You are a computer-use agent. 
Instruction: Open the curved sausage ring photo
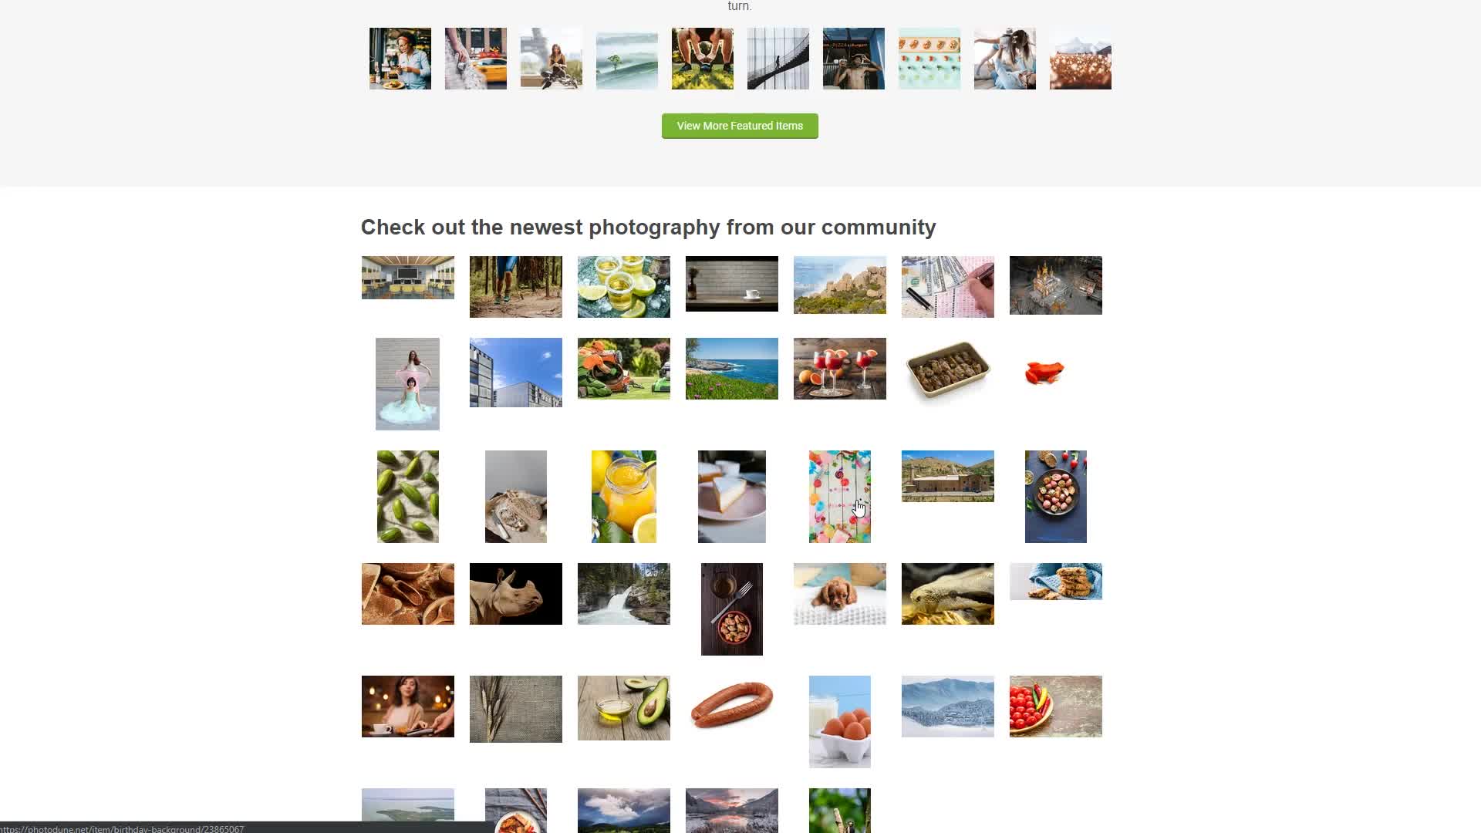(x=732, y=705)
